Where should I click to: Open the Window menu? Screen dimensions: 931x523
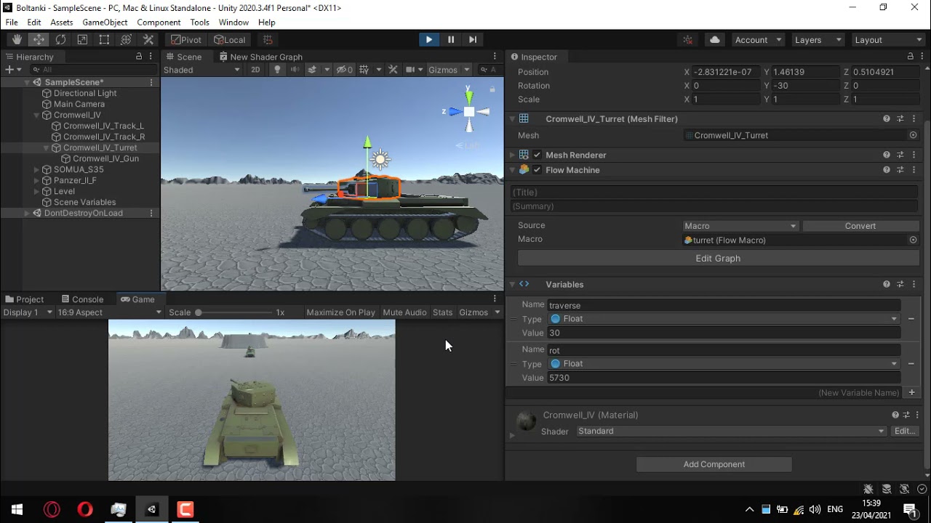point(233,23)
